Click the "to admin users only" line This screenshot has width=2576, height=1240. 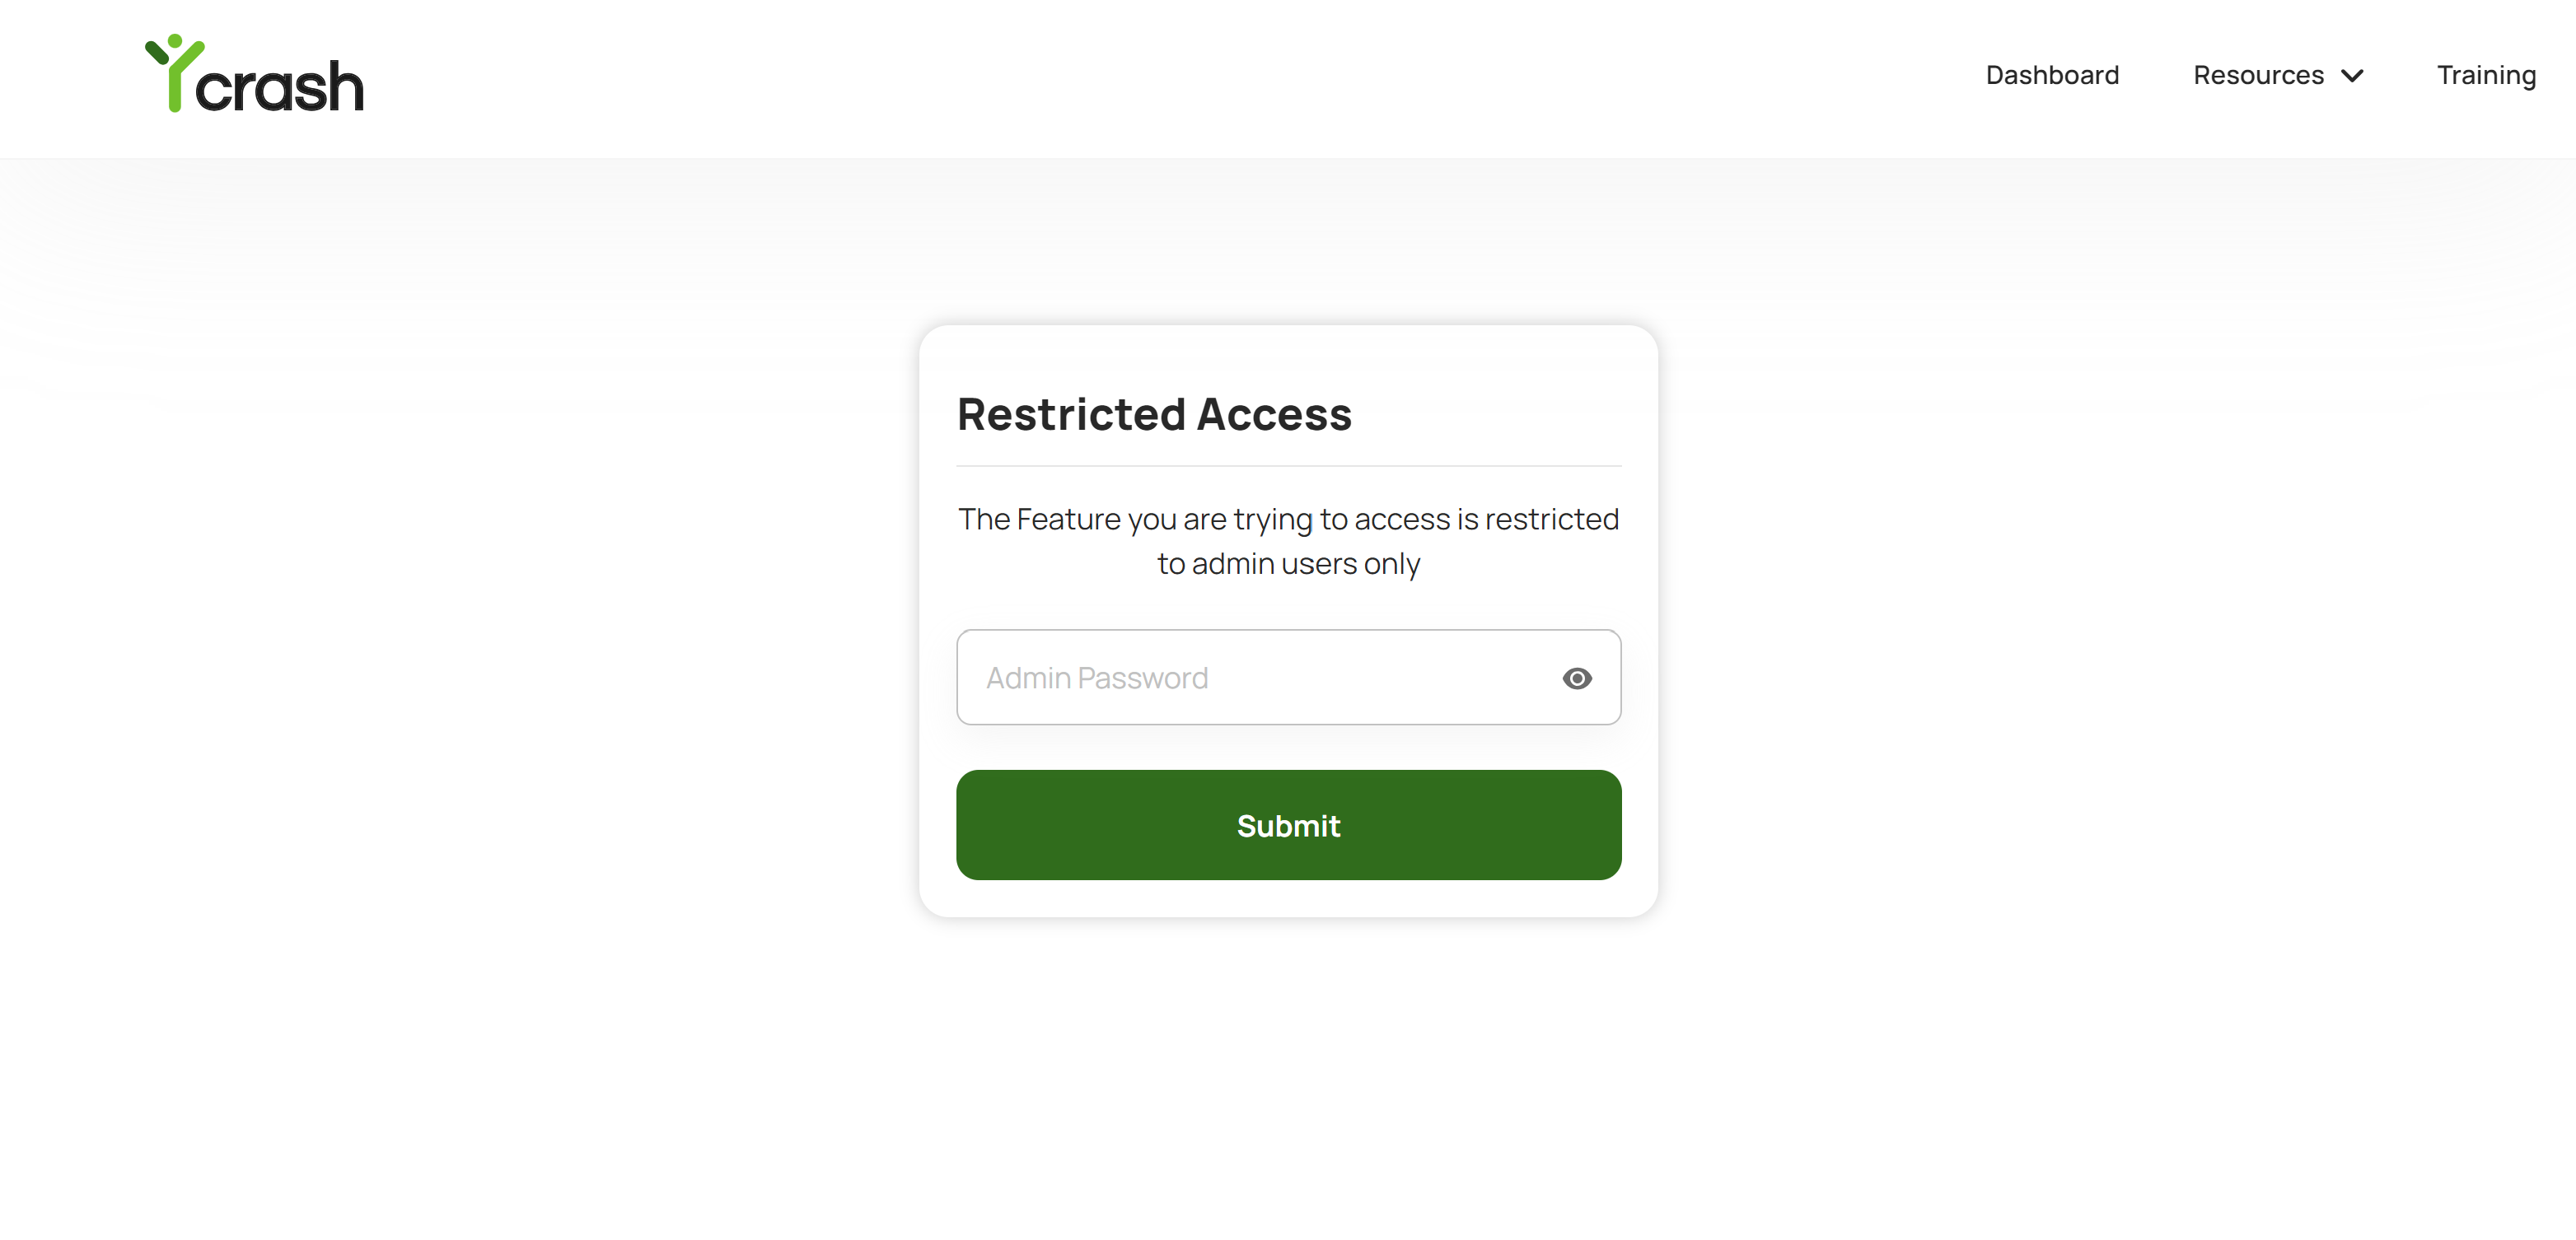[x=1288, y=565]
